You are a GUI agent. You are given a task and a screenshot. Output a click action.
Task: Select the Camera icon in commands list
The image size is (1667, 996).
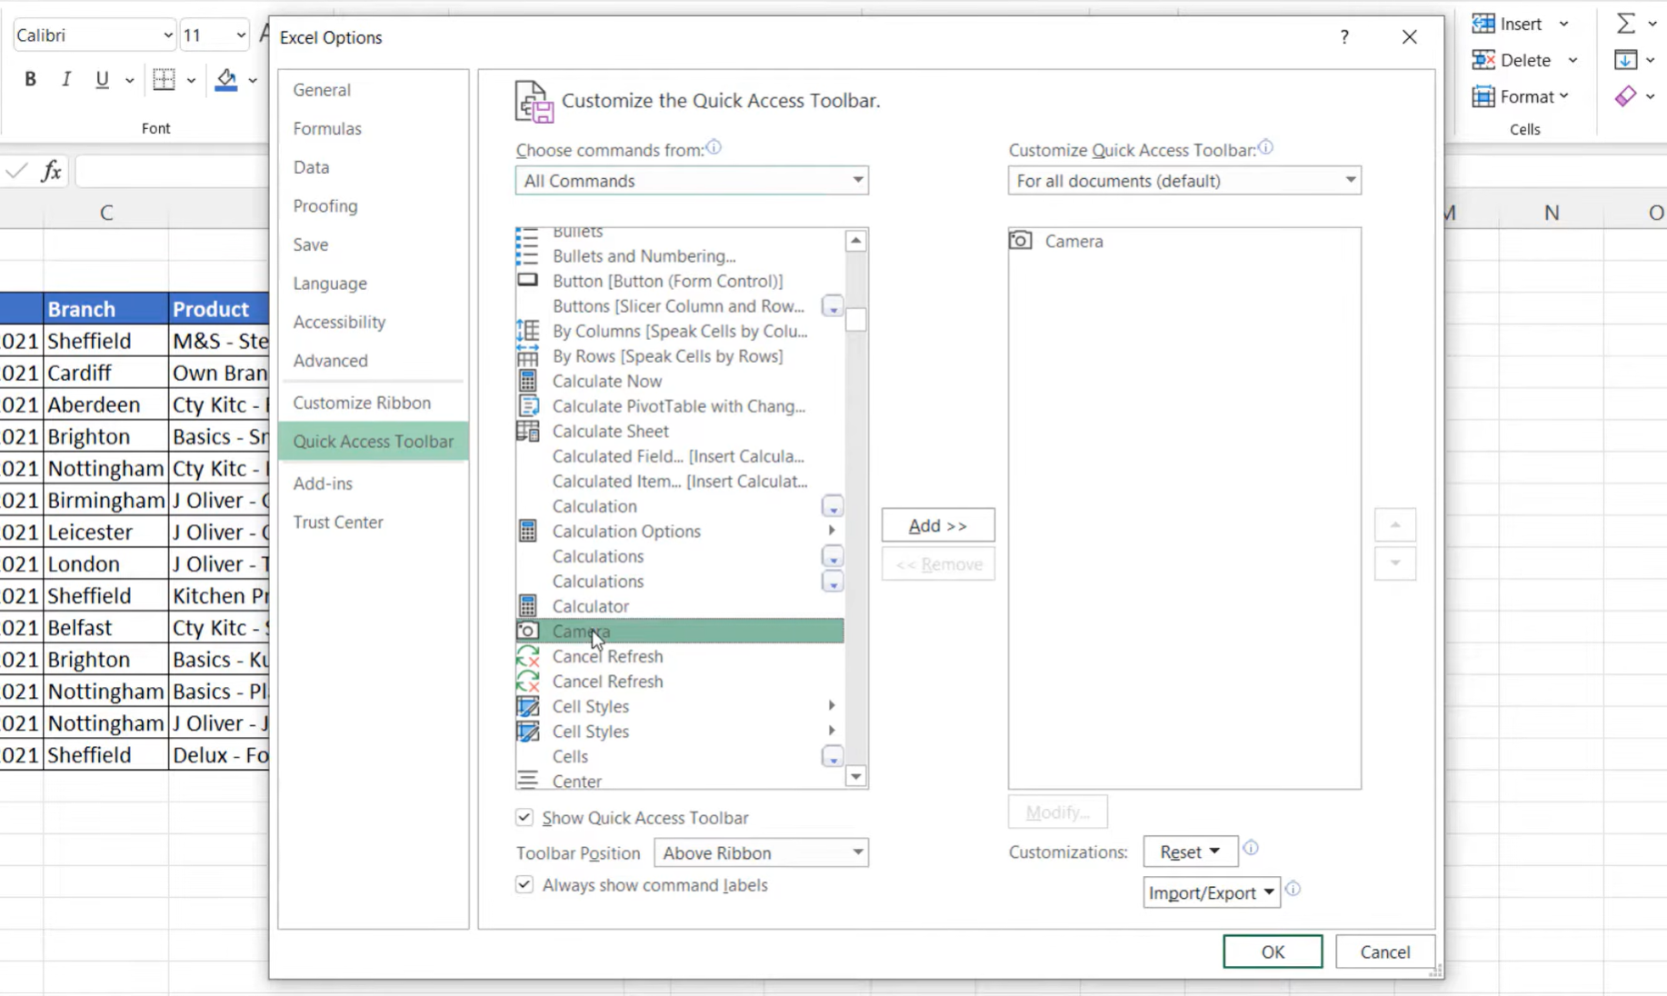tap(527, 631)
